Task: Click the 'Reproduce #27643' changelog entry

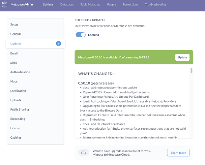Action: [x=132, y=117]
